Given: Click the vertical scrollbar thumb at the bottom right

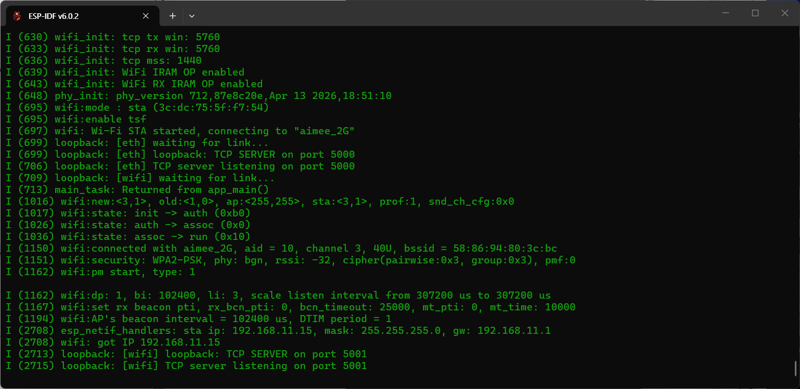Looking at the screenshot, I should [795, 368].
